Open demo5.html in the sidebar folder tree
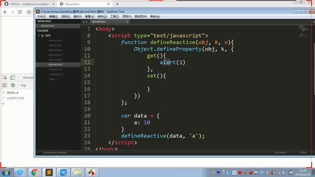 (x=56, y=59)
